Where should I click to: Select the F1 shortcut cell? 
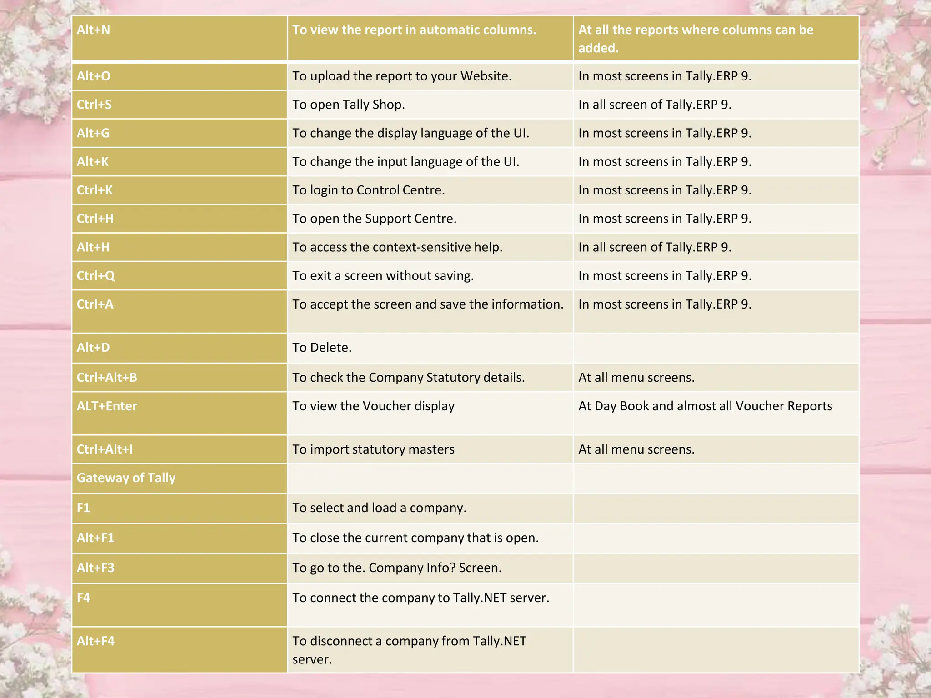180,509
